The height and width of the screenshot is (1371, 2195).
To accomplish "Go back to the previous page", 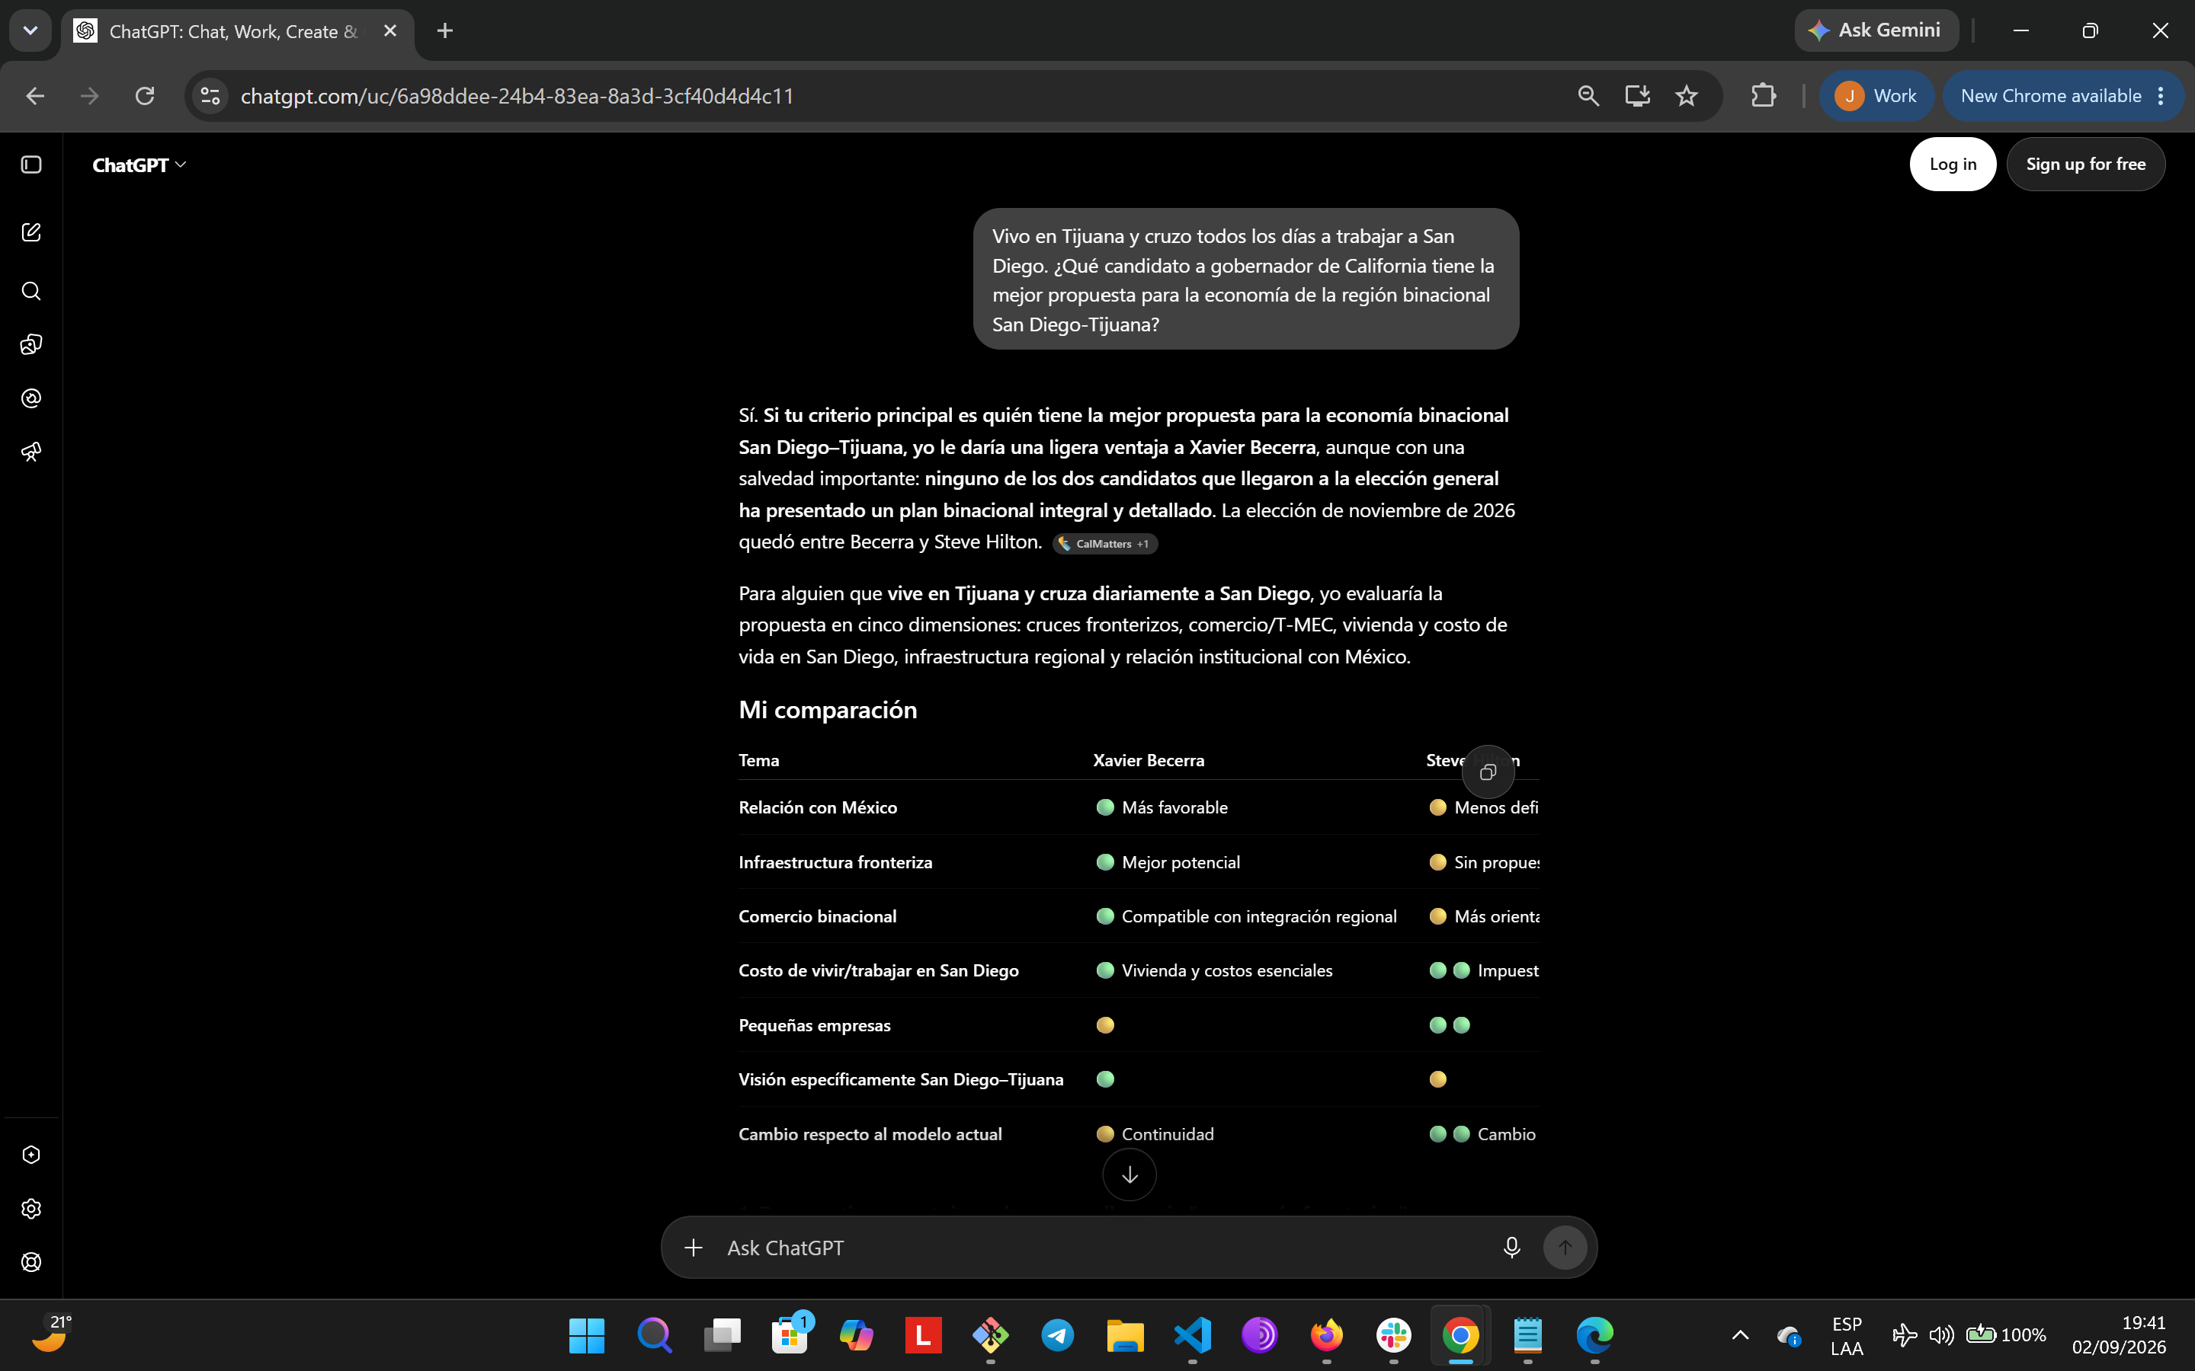I will pyautogui.click(x=35, y=96).
